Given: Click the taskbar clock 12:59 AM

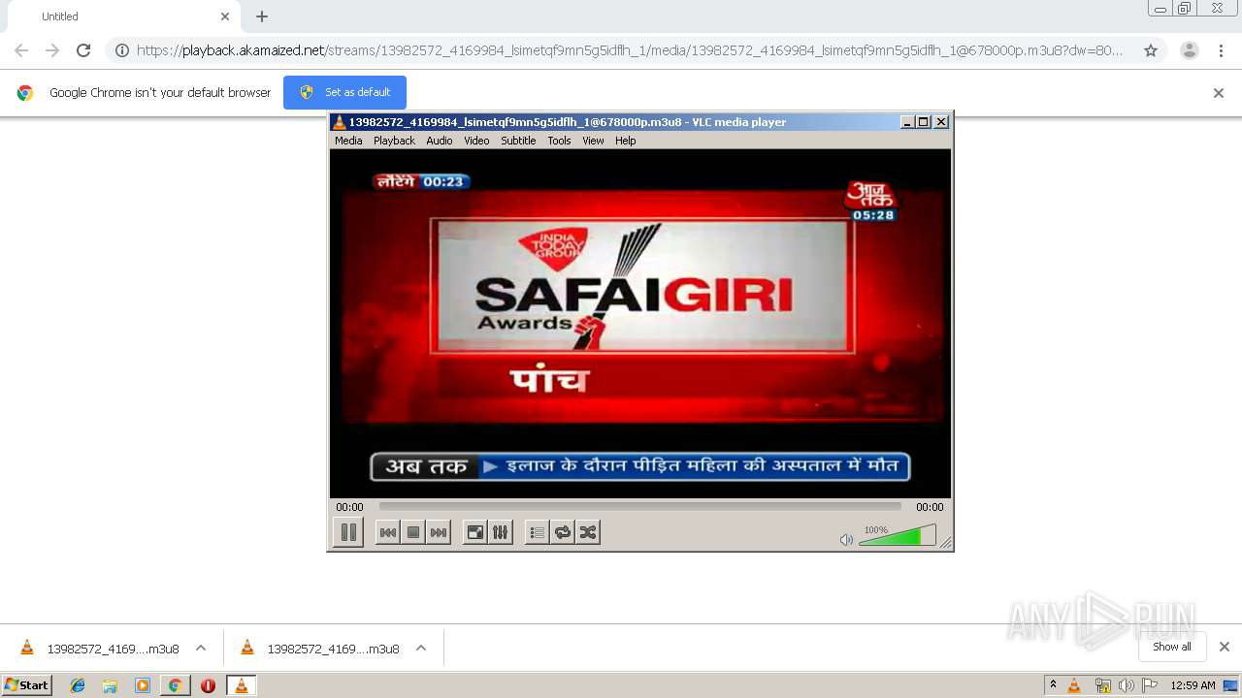Looking at the screenshot, I should [1193, 685].
